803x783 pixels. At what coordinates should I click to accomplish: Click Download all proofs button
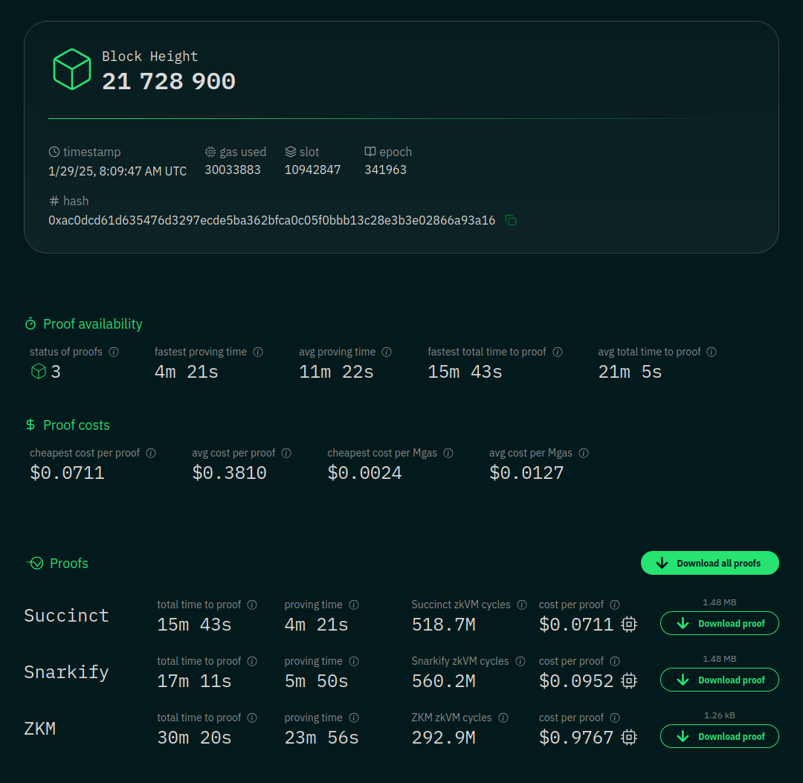coord(709,563)
